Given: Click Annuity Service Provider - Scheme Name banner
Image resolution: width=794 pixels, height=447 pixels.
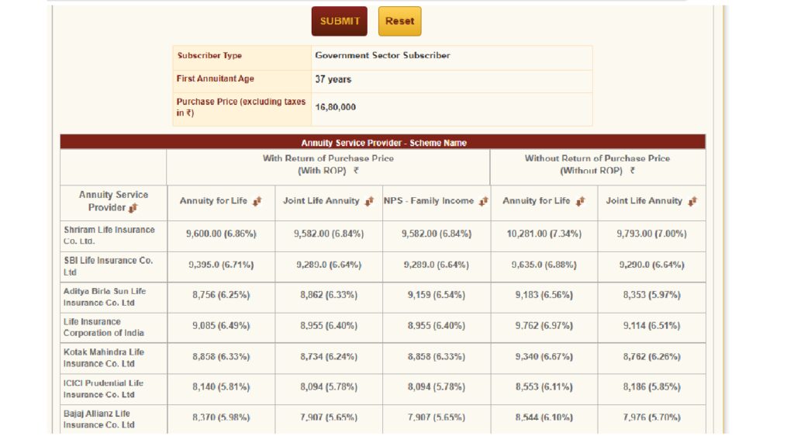Looking at the screenshot, I should [383, 143].
